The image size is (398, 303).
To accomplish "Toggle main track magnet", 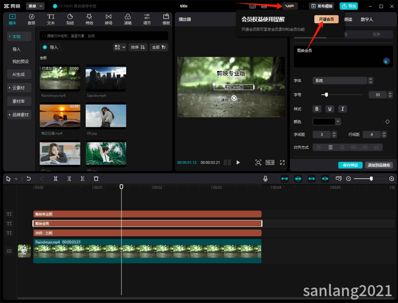I will coord(284,179).
